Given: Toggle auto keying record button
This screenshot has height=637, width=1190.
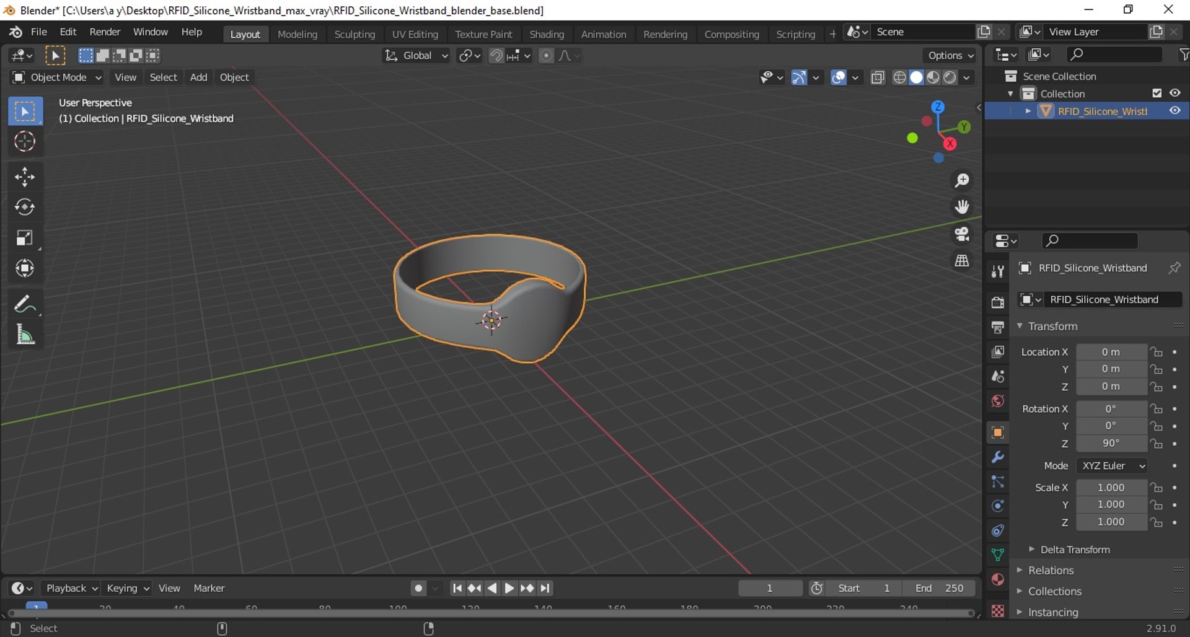Looking at the screenshot, I should tap(419, 588).
